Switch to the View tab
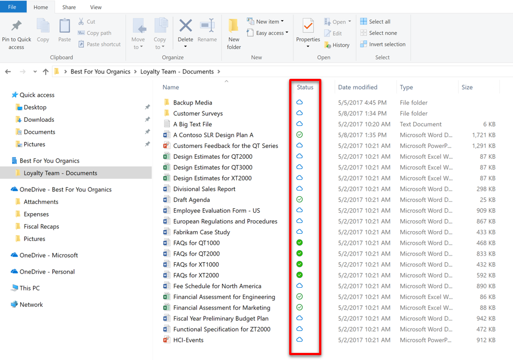 96,7
